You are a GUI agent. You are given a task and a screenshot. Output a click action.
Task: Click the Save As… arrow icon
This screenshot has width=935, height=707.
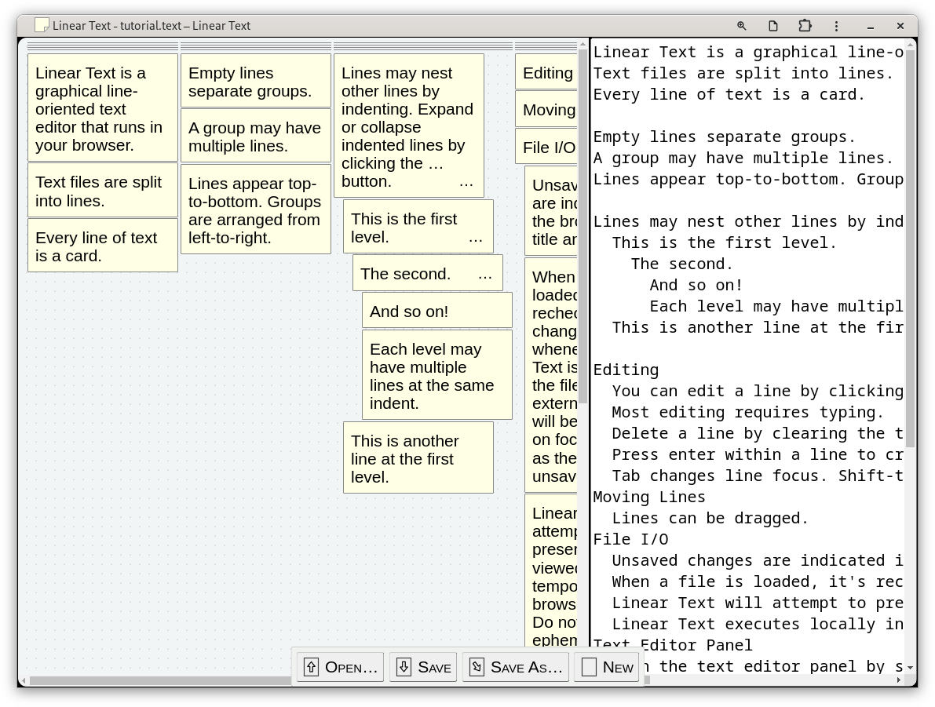[477, 667]
